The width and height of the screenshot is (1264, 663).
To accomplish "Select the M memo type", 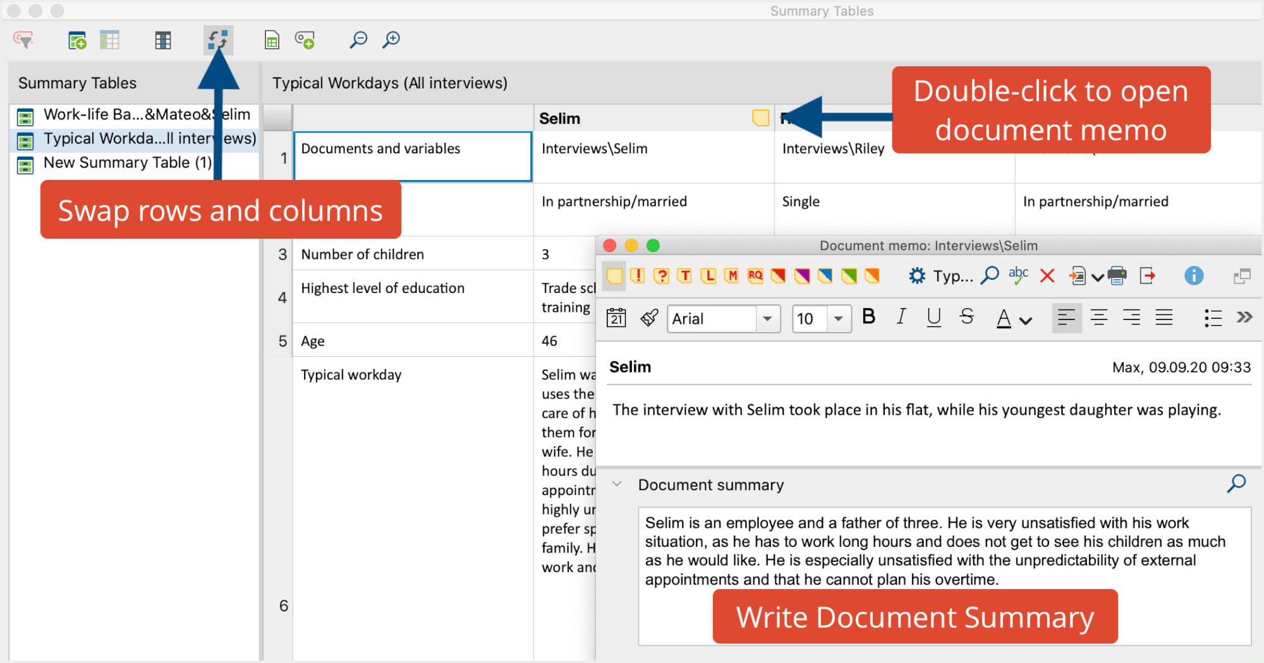I will (x=732, y=276).
